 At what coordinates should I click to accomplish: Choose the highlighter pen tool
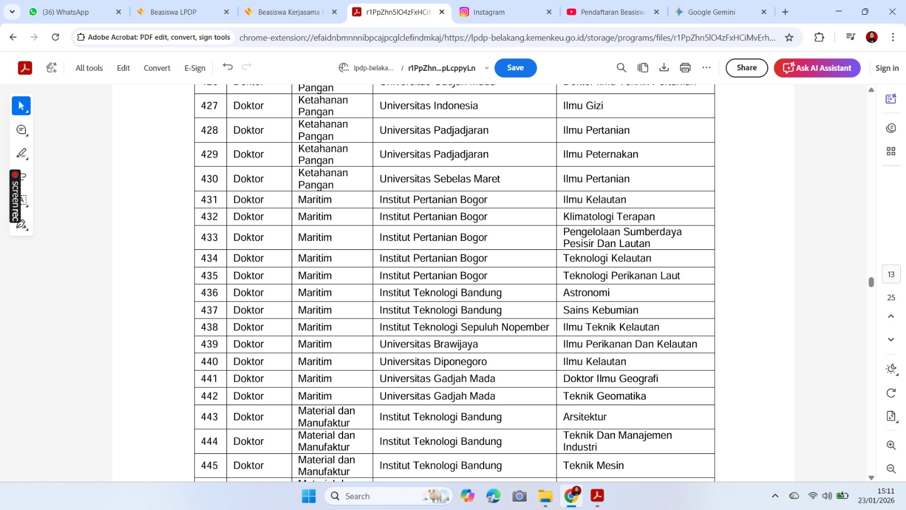pyautogui.click(x=22, y=154)
